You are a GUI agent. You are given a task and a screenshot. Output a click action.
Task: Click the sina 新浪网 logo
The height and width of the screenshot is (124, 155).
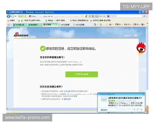click(21, 35)
